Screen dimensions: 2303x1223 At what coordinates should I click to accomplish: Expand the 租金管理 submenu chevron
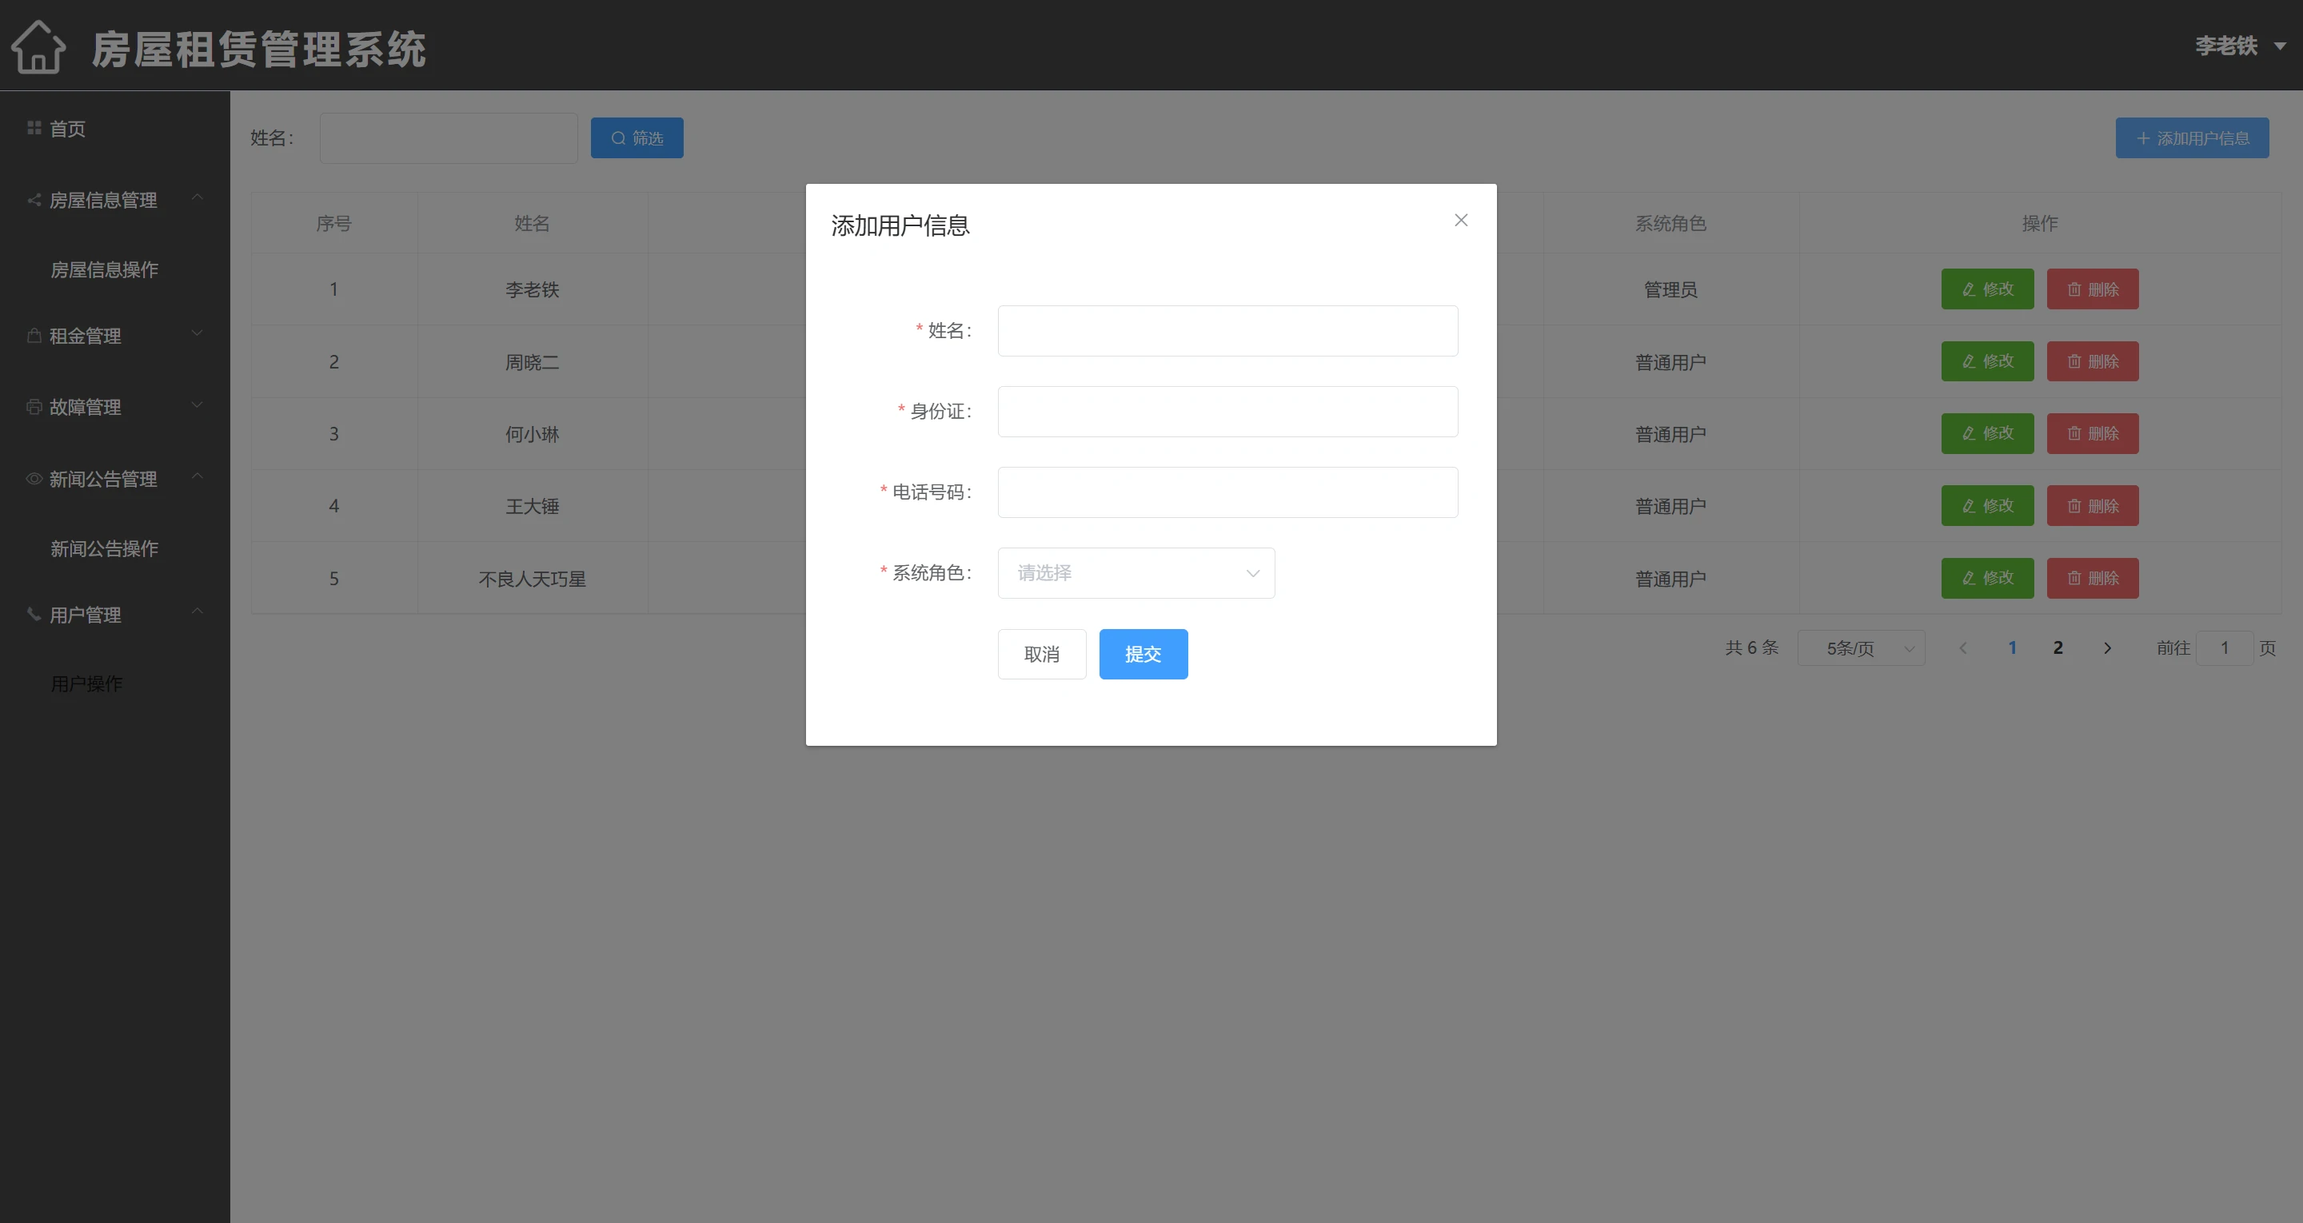pyautogui.click(x=198, y=333)
